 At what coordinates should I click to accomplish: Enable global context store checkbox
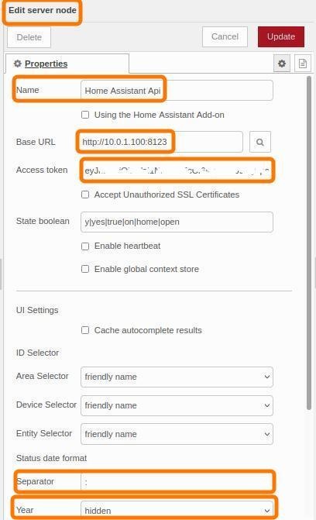(x=85, y=269)
